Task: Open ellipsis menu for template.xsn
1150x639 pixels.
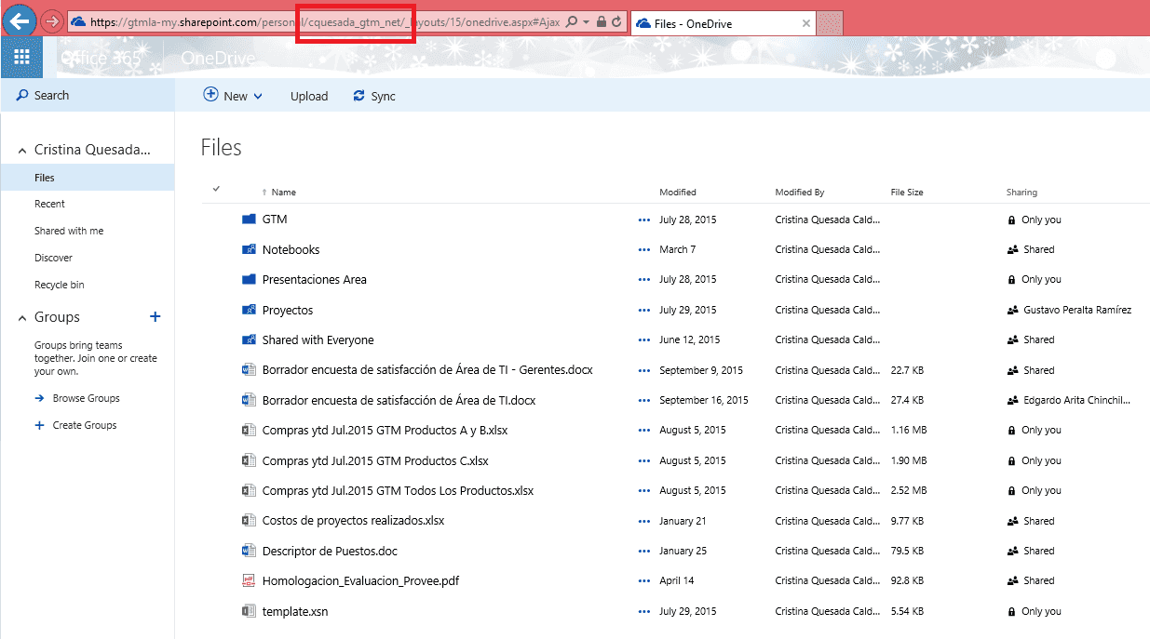Action: [x=643, y=612]
